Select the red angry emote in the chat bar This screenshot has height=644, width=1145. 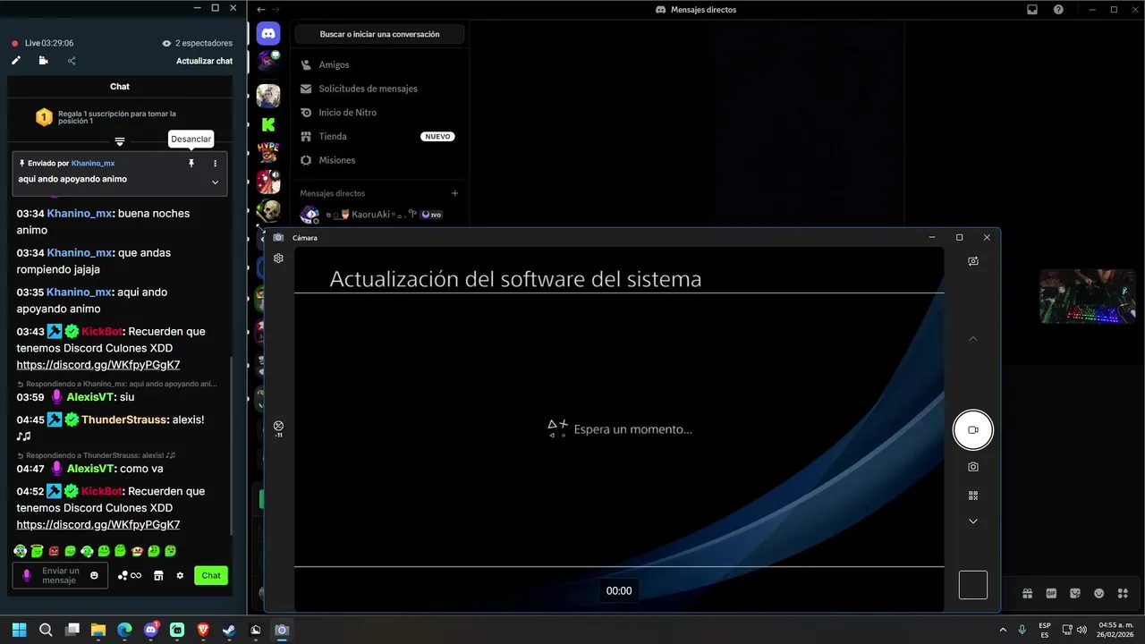coord(54,551)
